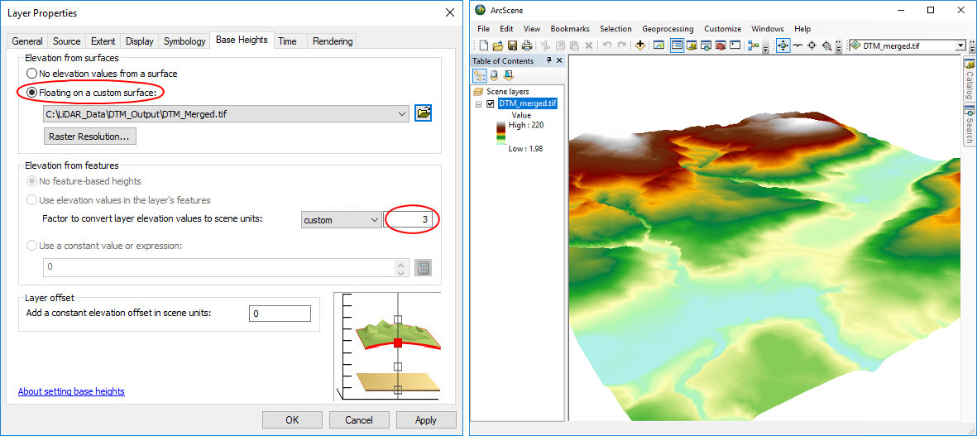Open the Customize menu in ArcScene
This screenshot has height=436, width=977.
[723, 29]
